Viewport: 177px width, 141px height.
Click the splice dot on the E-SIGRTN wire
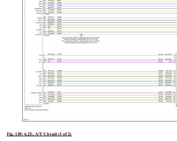(x=81, y=35)
